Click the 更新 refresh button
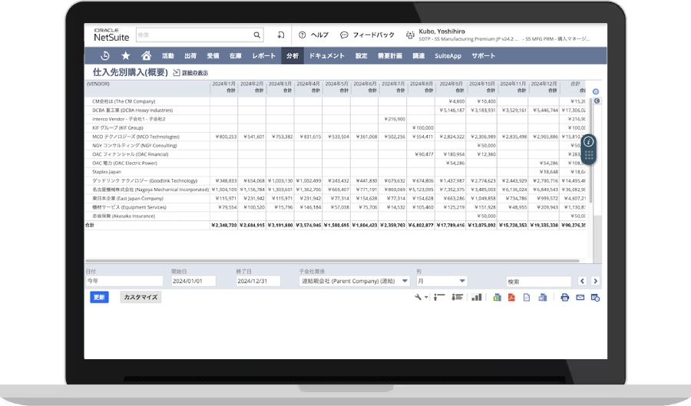Screen dimensions: 691x406 click(99, 297)
